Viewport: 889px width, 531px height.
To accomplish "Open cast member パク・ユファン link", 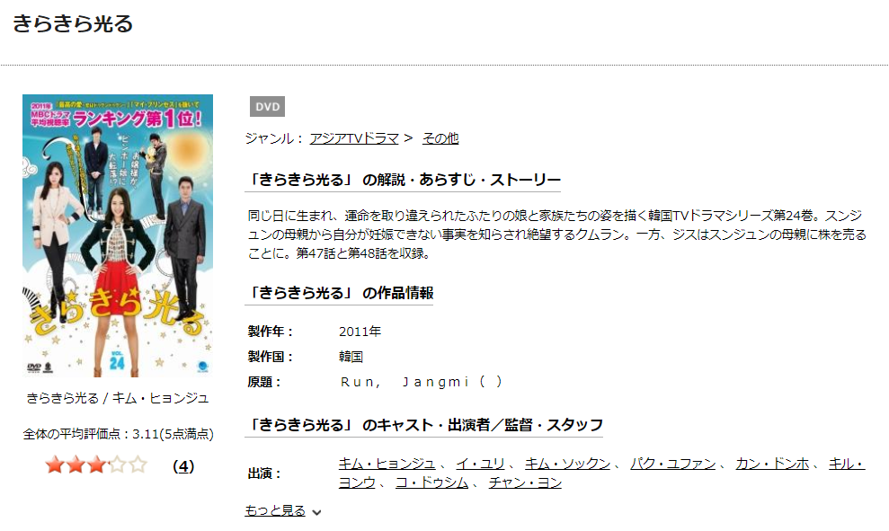I will click(x=673, y=464).
